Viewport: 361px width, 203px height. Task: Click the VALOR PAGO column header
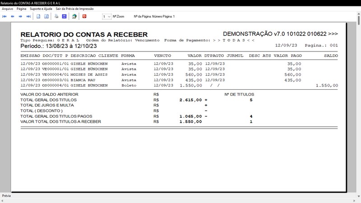pos(287,55)
